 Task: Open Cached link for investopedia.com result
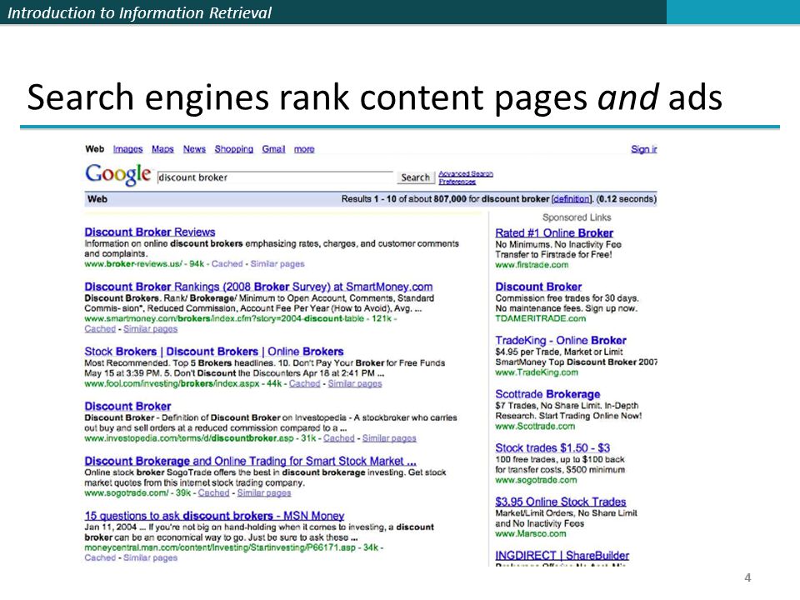coord(339,437)
